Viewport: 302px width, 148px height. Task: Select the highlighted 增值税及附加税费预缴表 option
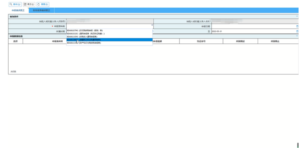(109, 40)
